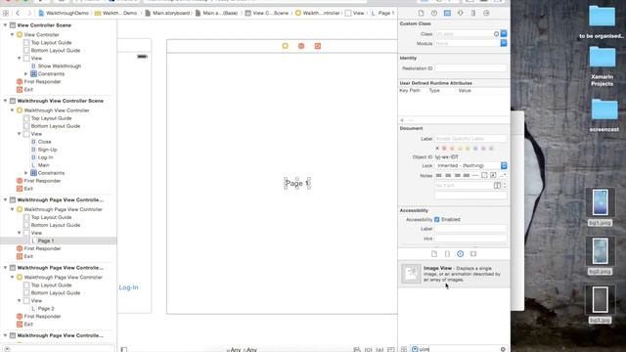626x352 pixels.
Task: Show the Media library
Action: click(x=473, y=254)
